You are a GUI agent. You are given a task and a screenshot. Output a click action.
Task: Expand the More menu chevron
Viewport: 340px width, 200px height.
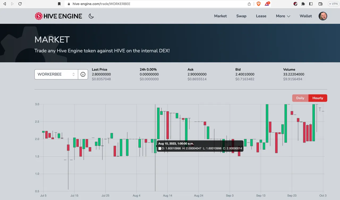(x=288, y=16)
